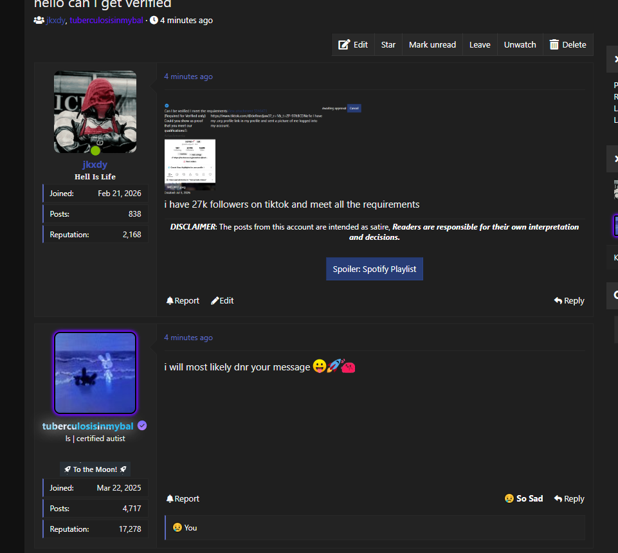Click the DISCLAIMER signature text
This screenshot has width=618, height=553.
point(374,231)
